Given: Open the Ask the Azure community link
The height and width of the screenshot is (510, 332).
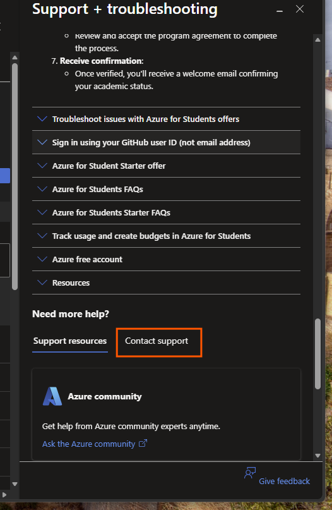Looking at the screenshot, I should click(x=89, y=444).
